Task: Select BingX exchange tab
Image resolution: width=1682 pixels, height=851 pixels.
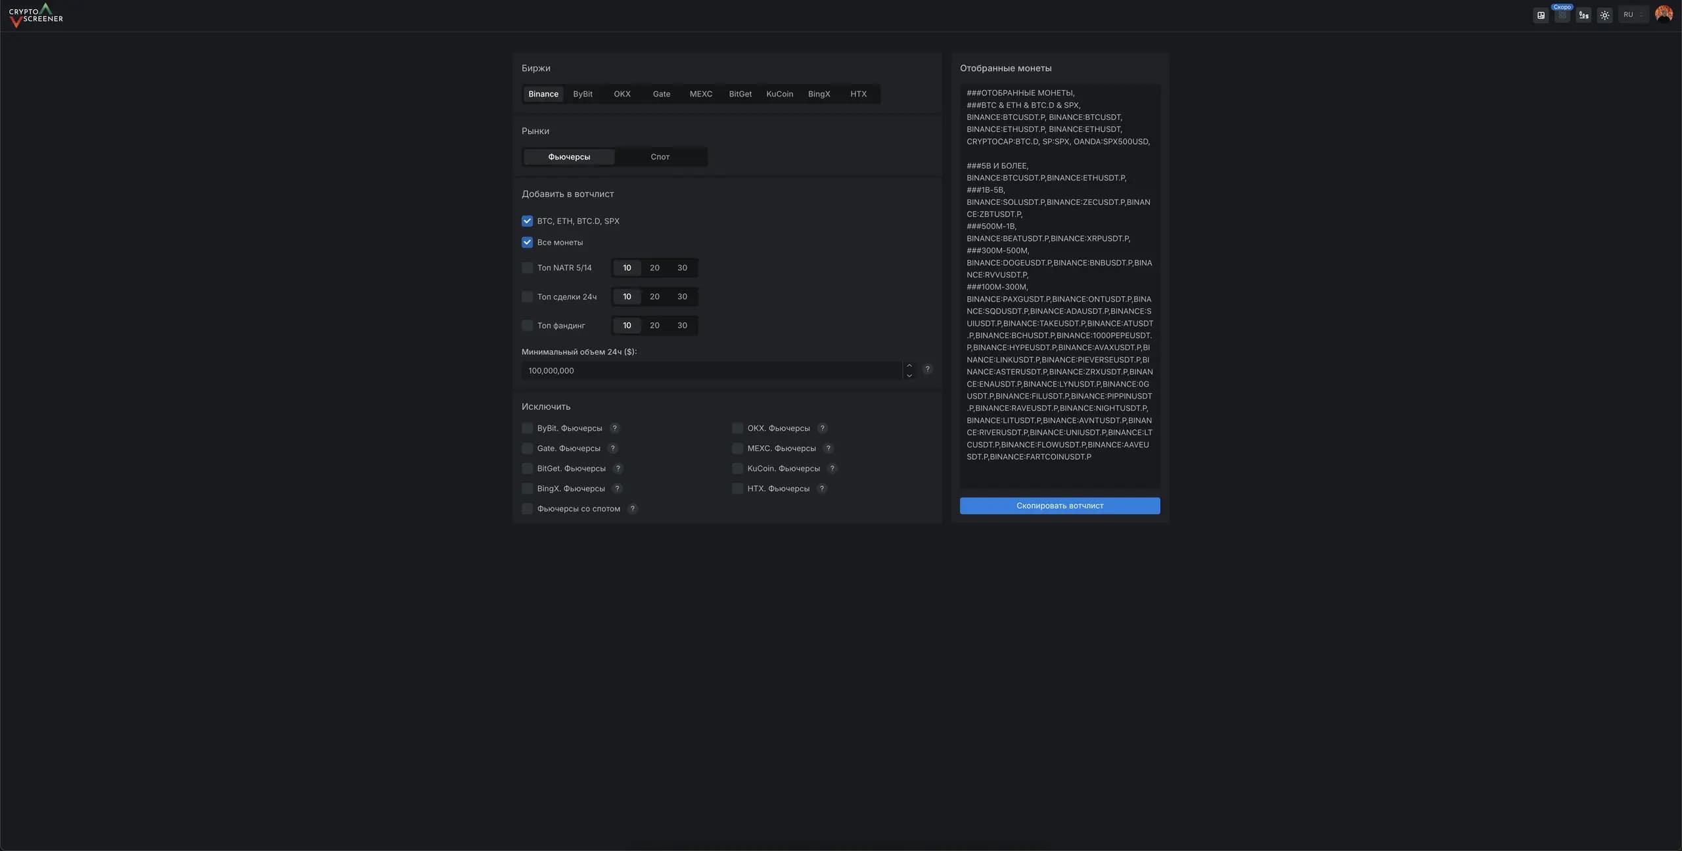Action: pyautogui.click(x=819, y=94)
